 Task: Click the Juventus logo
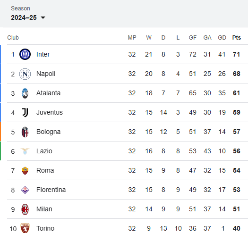click(x=25, y=112)
